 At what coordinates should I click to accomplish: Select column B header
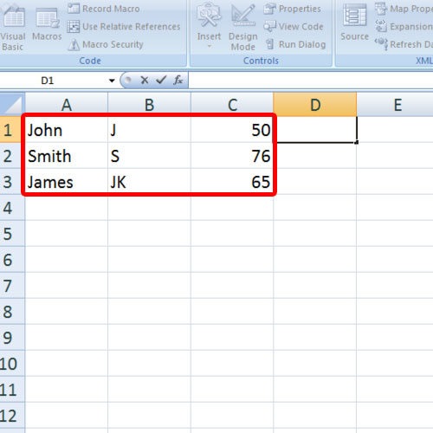[x=149, y=104]
